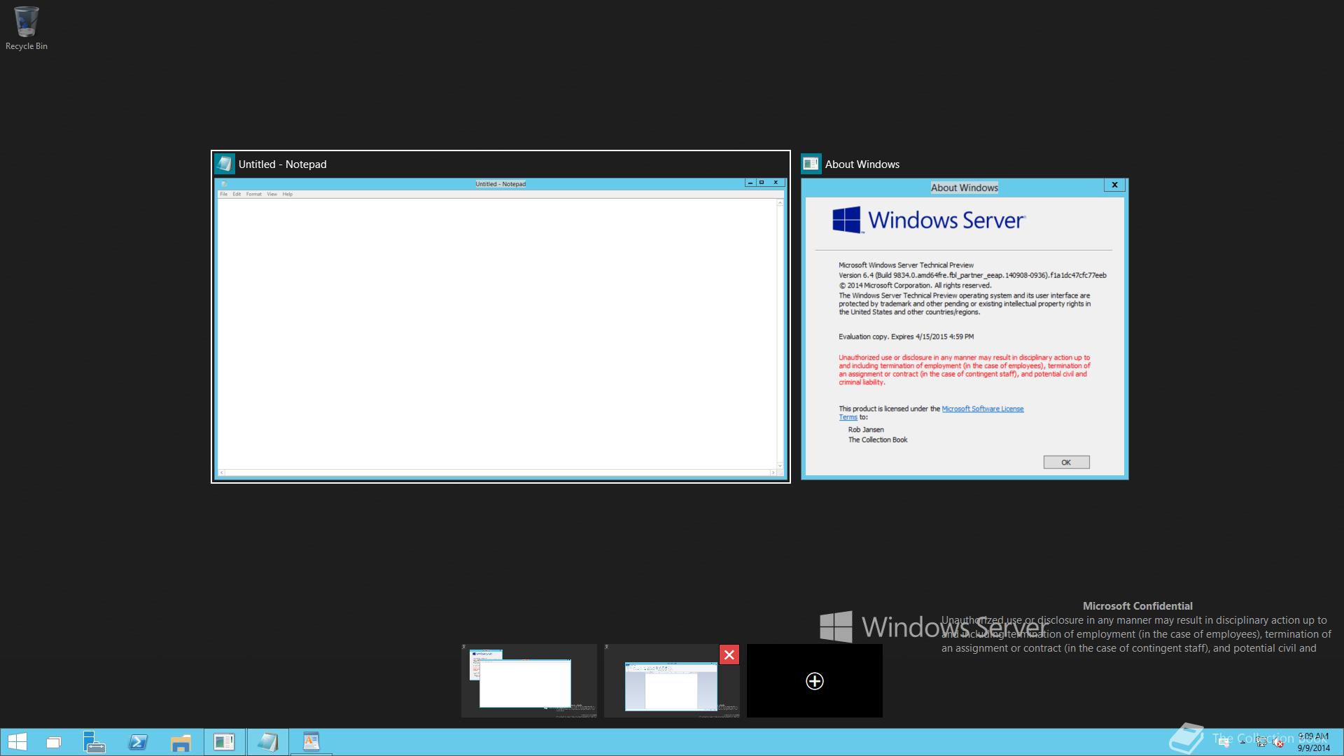Click the network status tray icon
Viewport: 1344px width, 756px height.
pos(1261,743)
